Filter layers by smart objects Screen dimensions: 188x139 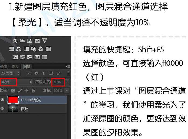[58, 73]
